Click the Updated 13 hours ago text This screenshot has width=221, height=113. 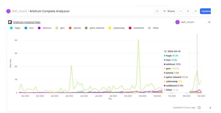tap(184, 108)
